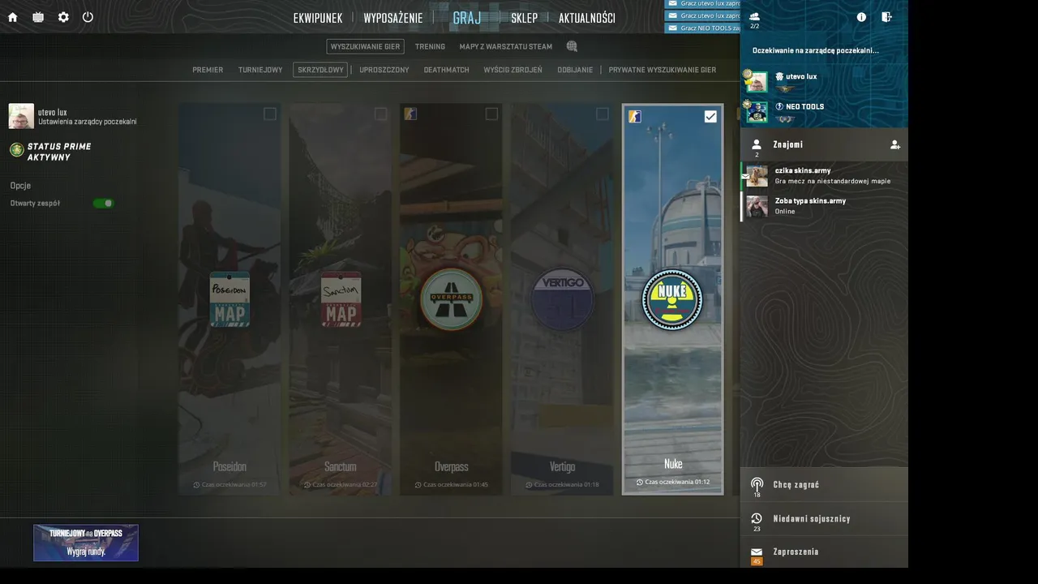Screen dimensions: 1038x584
Task: Leave the lobby with the exit icon
Action: click(x=886, y=17)
